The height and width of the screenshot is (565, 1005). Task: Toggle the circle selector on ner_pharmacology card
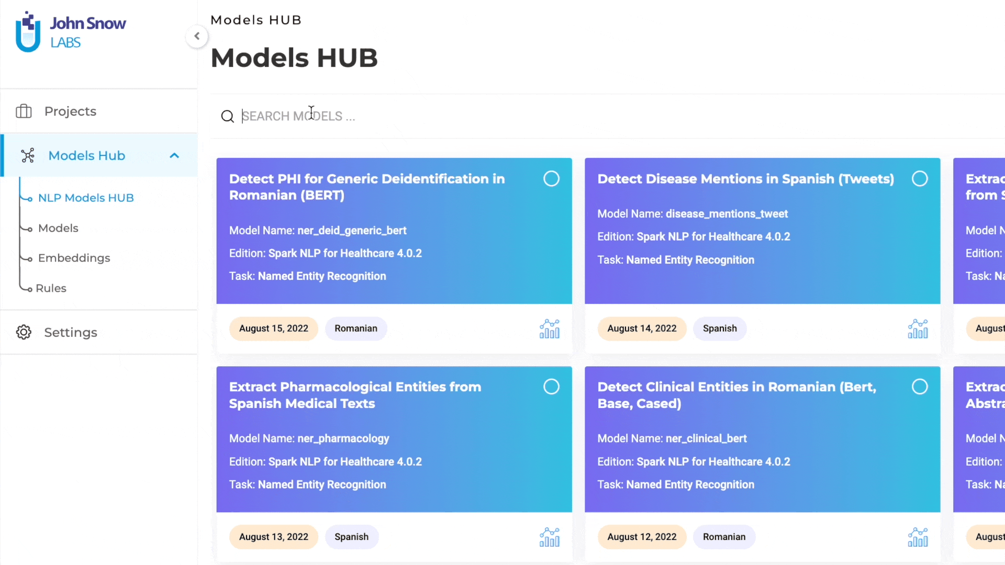point(552,386)
